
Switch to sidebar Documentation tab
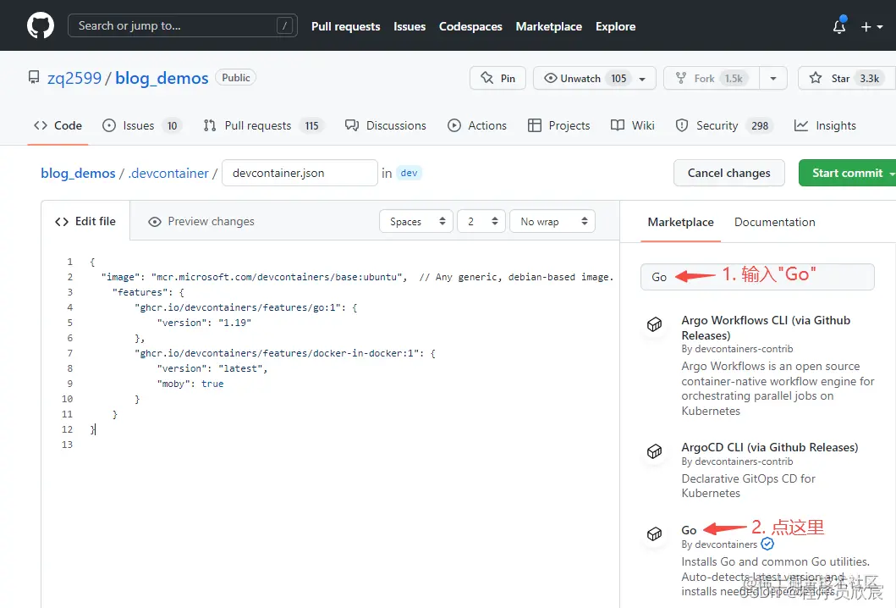click(x=774, y=222)
